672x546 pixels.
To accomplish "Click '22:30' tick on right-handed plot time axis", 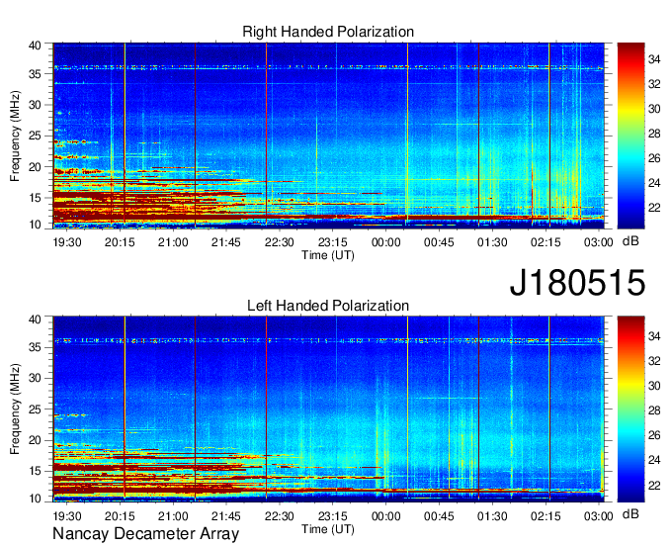I will pos(280,242).
